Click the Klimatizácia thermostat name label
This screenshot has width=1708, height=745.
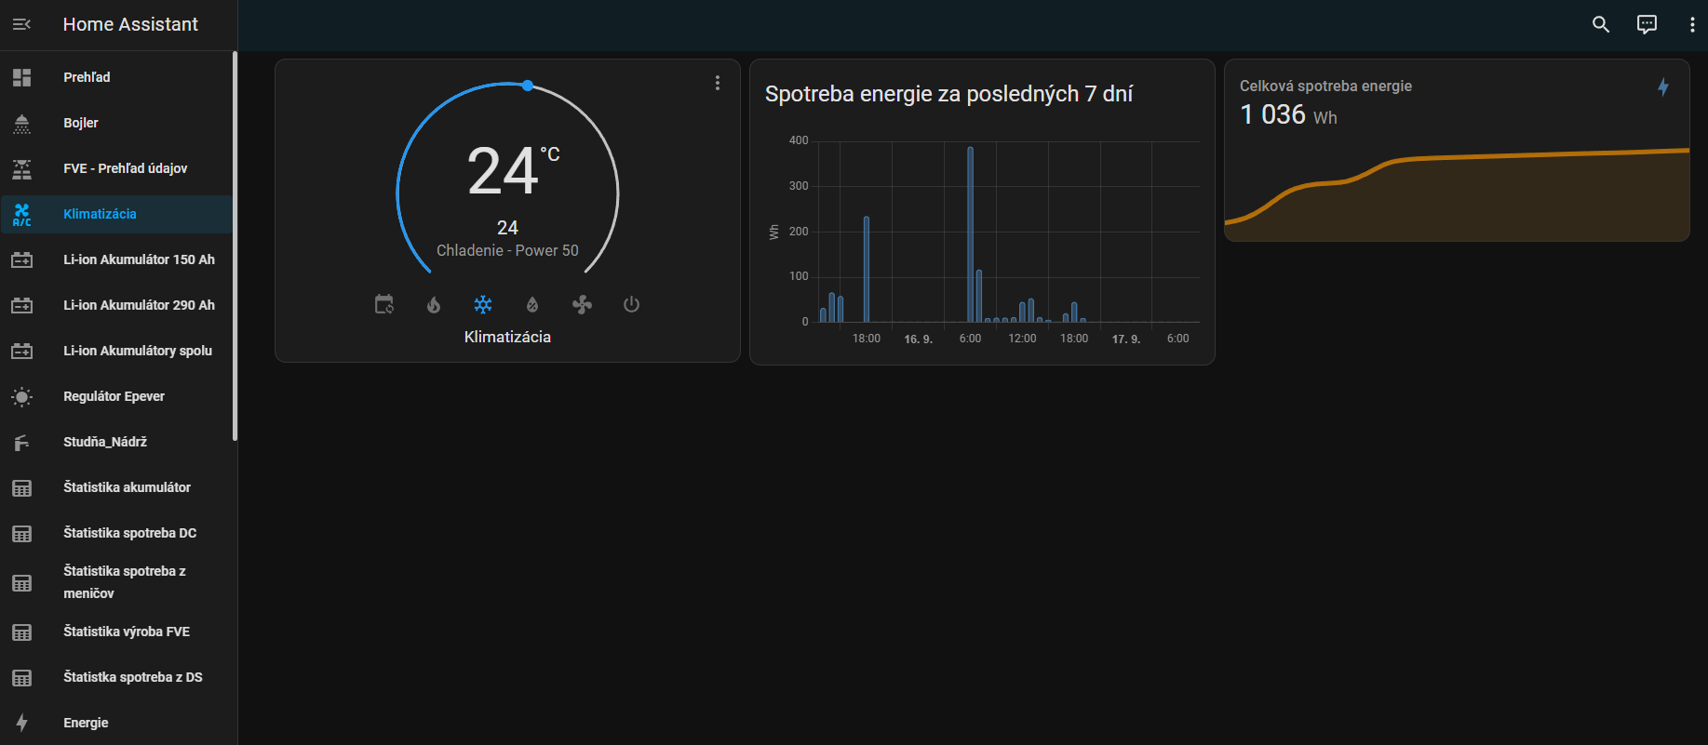click(x=507, y=337)
